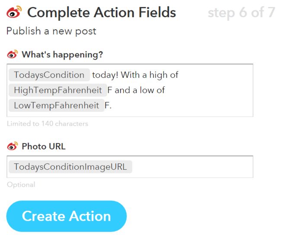Click the Create Action button

point(67,216)
